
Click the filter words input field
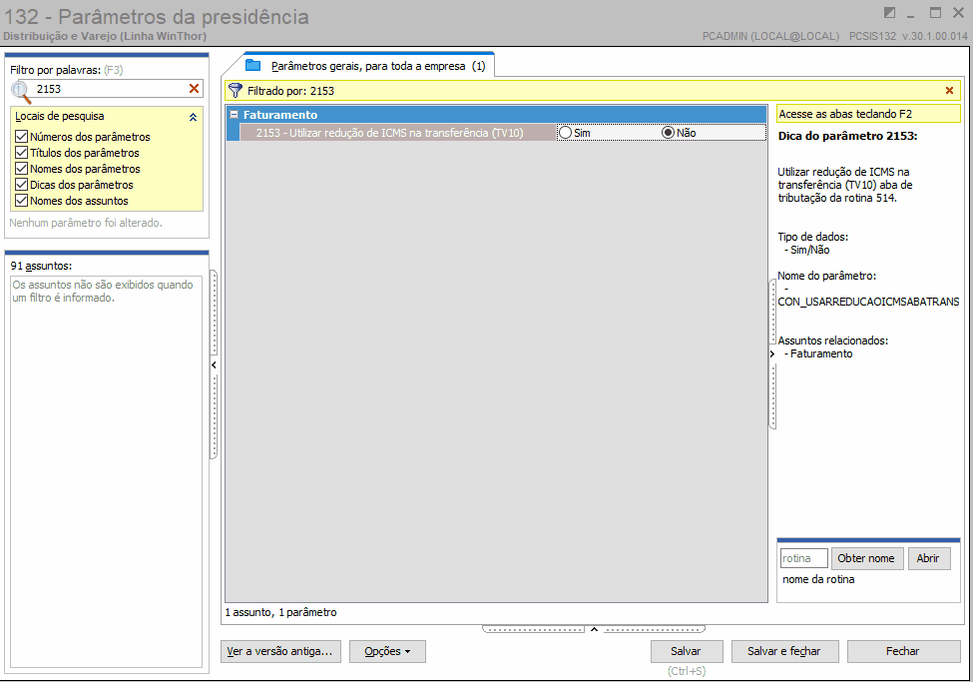110,89
